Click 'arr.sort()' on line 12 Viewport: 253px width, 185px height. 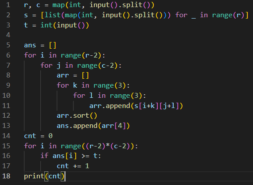(x=77, y=116)
